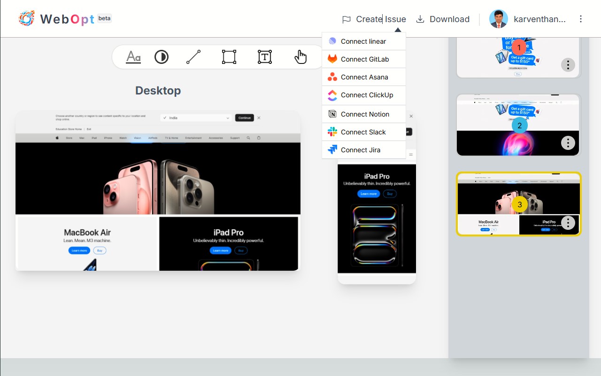The height and width of the screenshot is (376, 601).
Task: Click the ClickUp logo icon
Action: [x=332, y=95]
